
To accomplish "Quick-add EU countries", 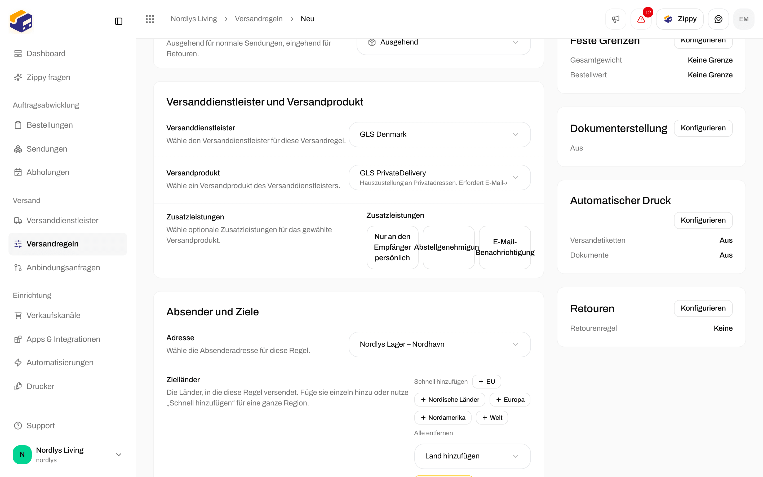I will pos(486,382).
